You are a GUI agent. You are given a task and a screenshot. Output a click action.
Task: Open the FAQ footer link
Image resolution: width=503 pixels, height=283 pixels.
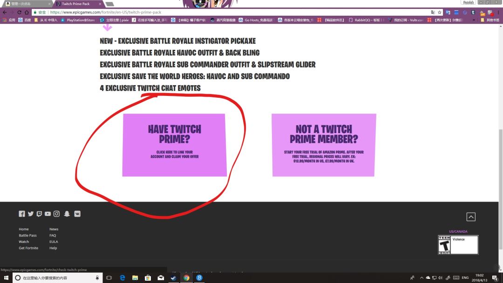[53, 235]
